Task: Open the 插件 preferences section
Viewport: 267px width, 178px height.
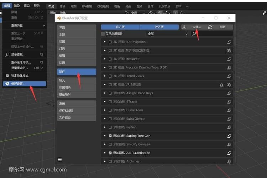Action: click(77, 72)
